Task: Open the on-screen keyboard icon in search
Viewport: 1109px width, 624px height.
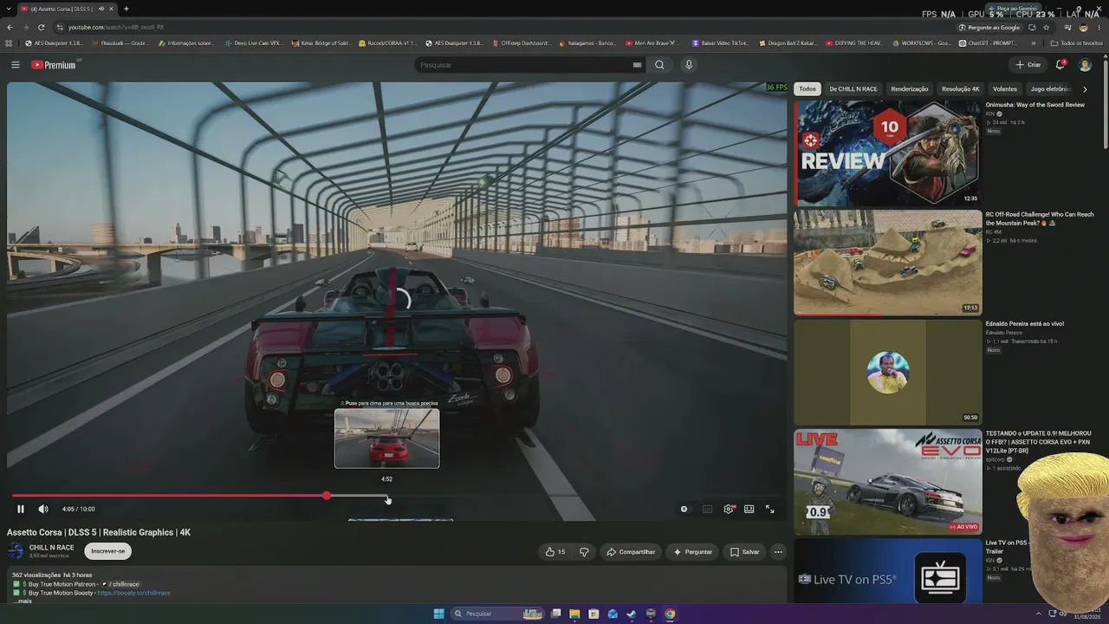Action: (637, 65)
